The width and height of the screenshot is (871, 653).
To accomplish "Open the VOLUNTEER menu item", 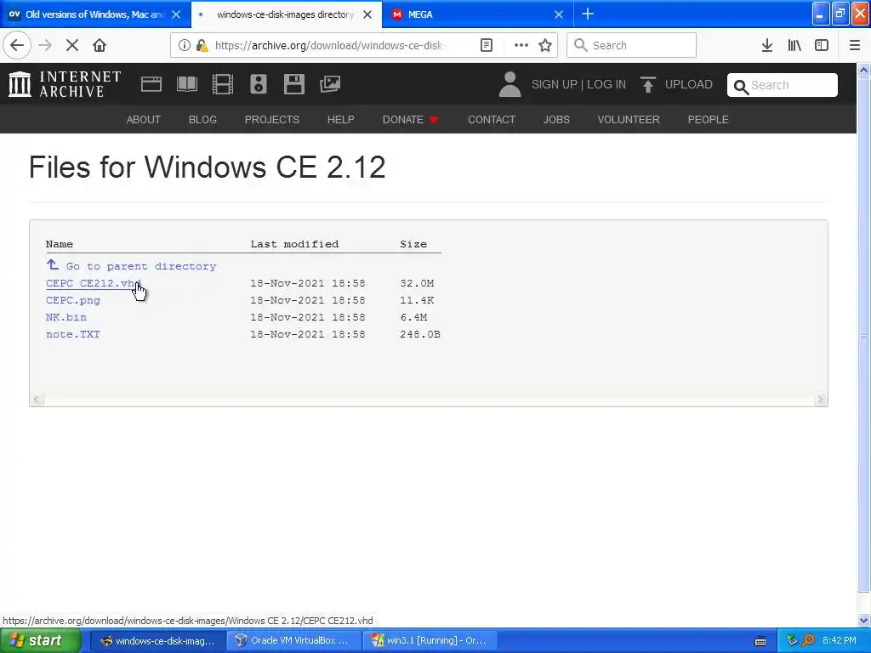I will tap(629, 119).
